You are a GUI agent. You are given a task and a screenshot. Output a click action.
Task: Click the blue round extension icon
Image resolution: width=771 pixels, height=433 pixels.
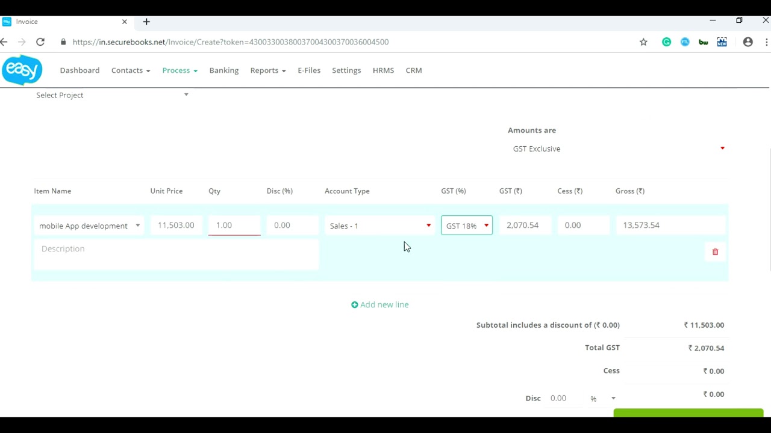point(685,42)
